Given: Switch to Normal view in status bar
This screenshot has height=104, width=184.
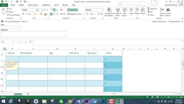Looking at the screenshot, I should pos(147,97).
